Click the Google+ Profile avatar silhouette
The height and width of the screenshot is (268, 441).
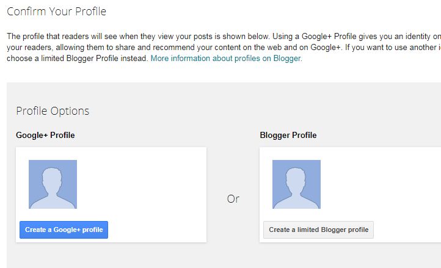pyautogui.click(x=53, y=184)
